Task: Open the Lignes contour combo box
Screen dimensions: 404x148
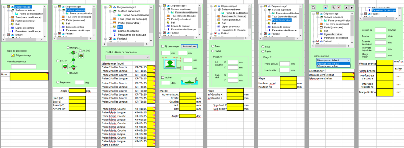Action: tap(333, 60)
